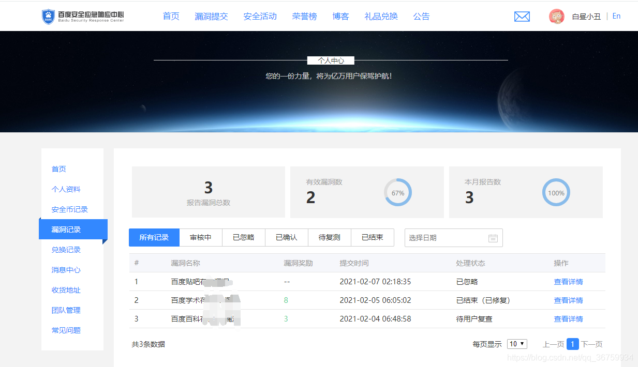Click the reward value 8

pyautogui.click(x=286, y=300)
